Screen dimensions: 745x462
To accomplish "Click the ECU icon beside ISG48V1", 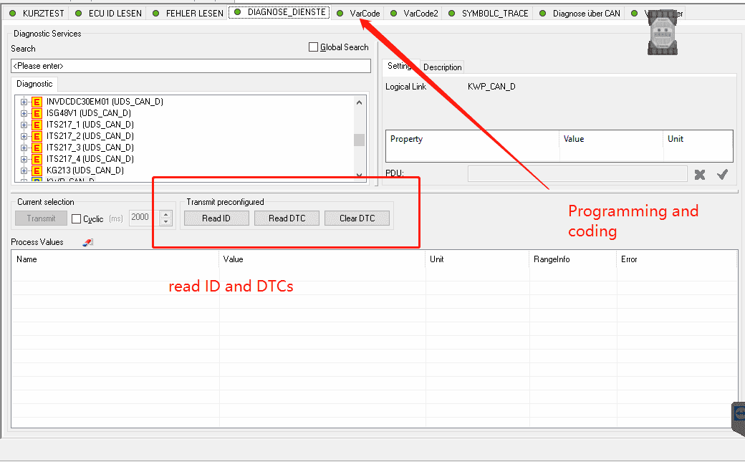I will click(37, 113).
